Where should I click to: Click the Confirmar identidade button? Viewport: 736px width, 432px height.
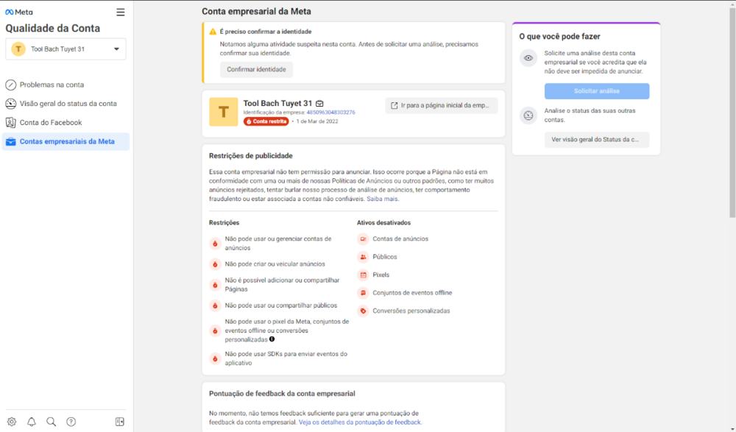256,69
